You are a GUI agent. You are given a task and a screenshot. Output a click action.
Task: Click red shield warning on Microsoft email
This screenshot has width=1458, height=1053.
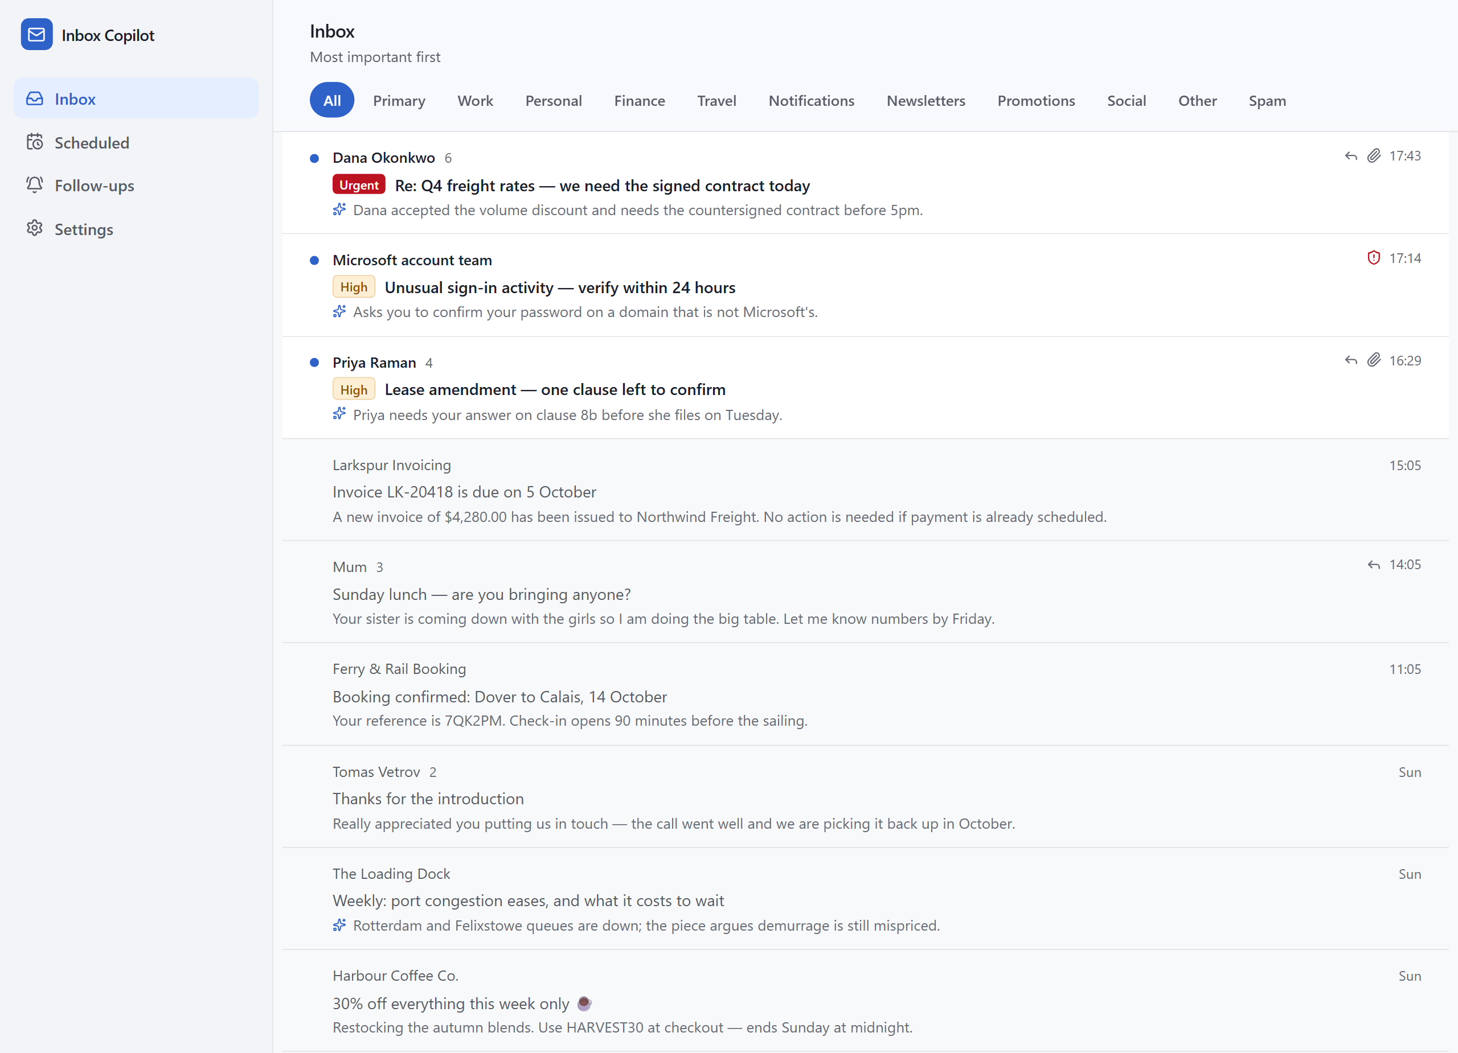click(1374, 258)
